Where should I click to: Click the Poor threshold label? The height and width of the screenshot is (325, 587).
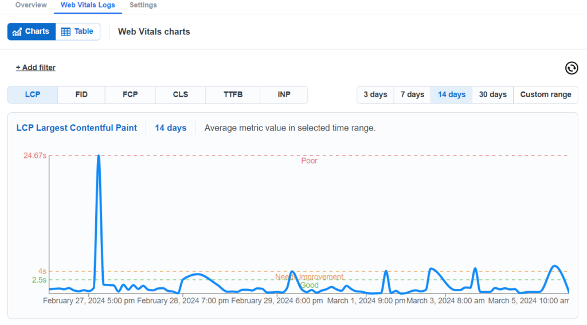pos(309,161)
